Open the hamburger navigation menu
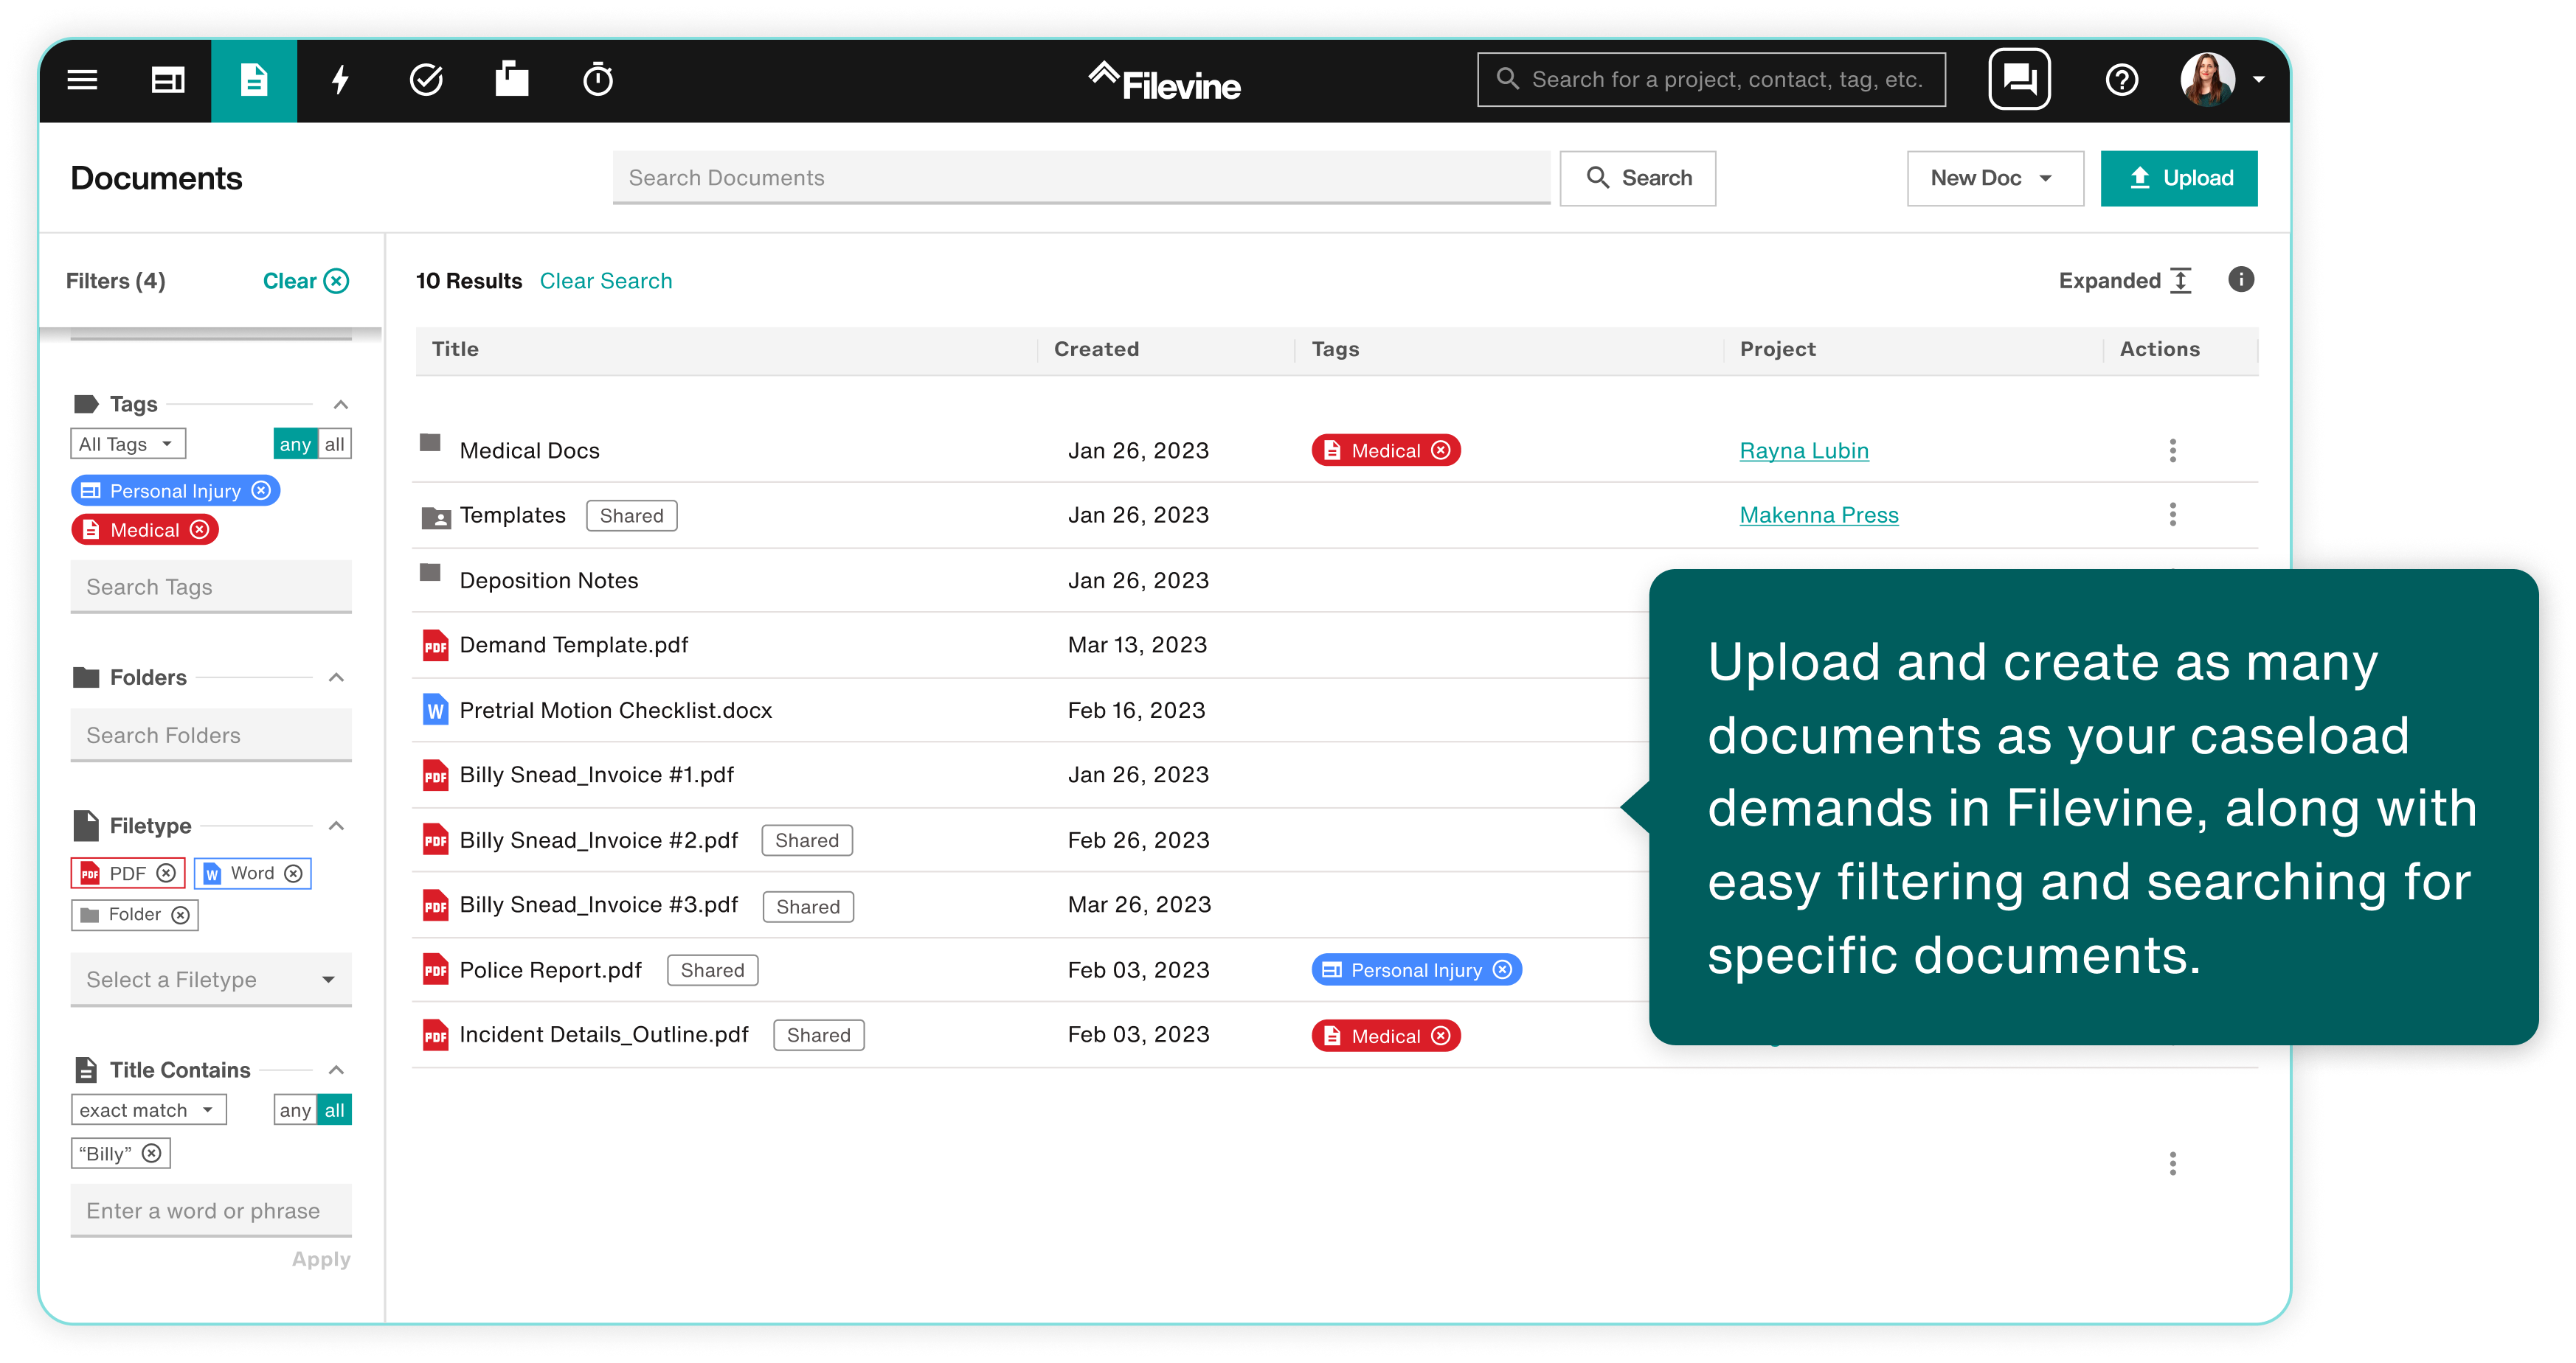 click(82, 80)
